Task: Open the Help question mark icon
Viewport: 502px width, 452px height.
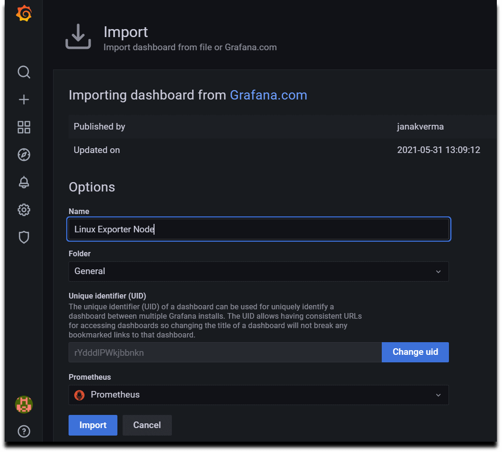Action: tap(23, 431)
